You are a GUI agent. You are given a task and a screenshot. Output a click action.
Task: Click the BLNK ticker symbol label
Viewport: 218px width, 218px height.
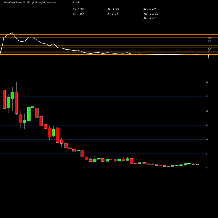76,3
